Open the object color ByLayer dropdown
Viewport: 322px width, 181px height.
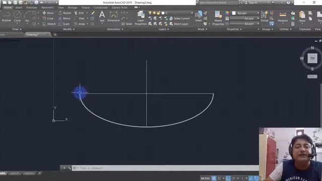tap(246, 13)
